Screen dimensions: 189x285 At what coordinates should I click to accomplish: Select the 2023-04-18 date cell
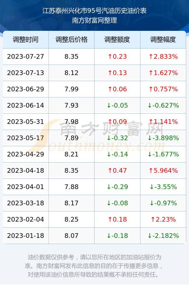26,170
